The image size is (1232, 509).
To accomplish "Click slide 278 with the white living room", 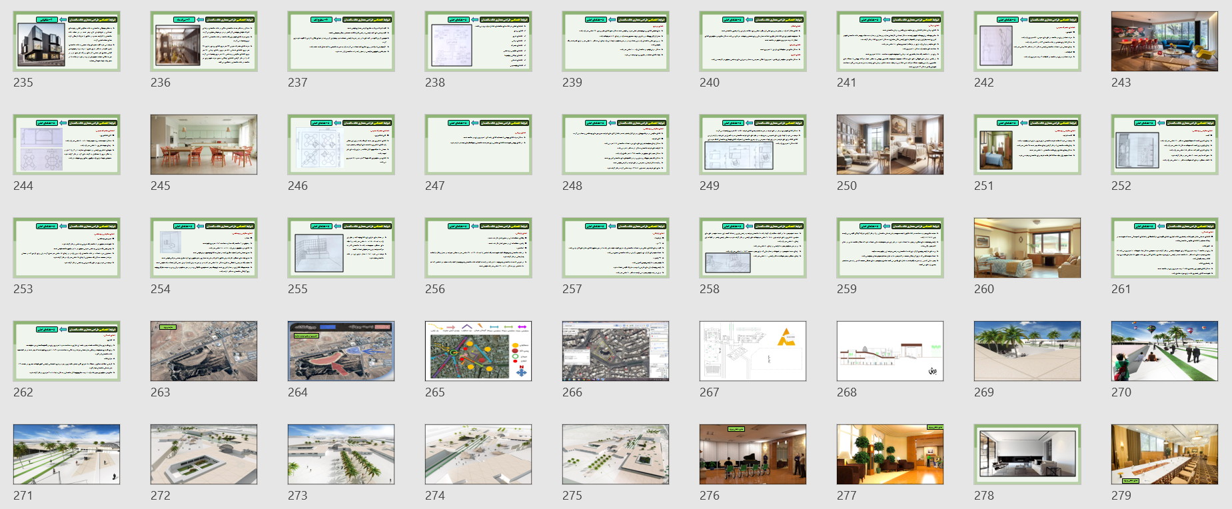I will coord(1027,454).
